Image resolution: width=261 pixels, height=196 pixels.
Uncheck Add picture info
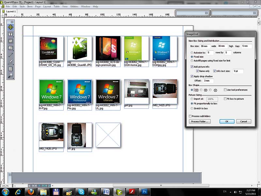click(x=192, y=67)
